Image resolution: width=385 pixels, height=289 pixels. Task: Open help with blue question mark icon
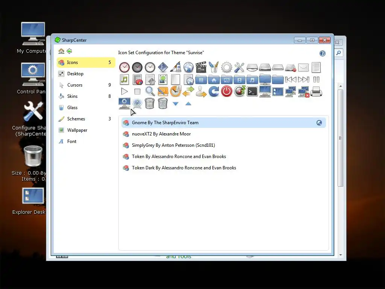322,53
